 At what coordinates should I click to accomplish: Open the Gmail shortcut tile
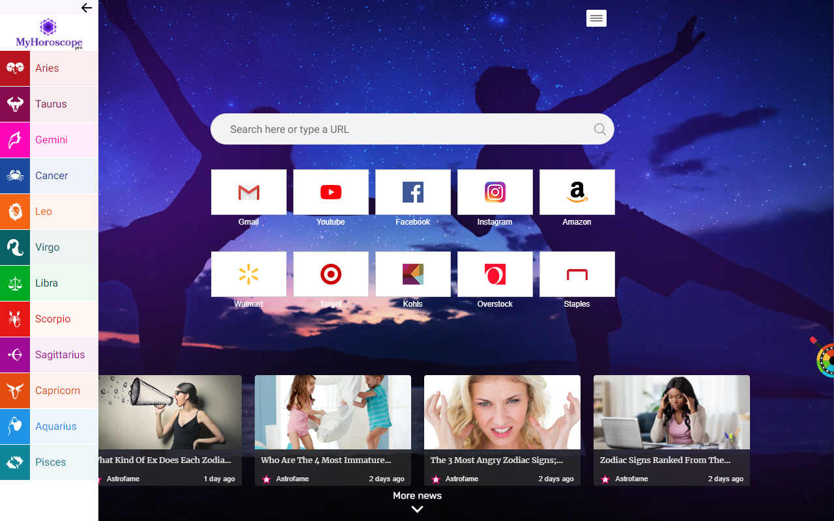(248, 192)
